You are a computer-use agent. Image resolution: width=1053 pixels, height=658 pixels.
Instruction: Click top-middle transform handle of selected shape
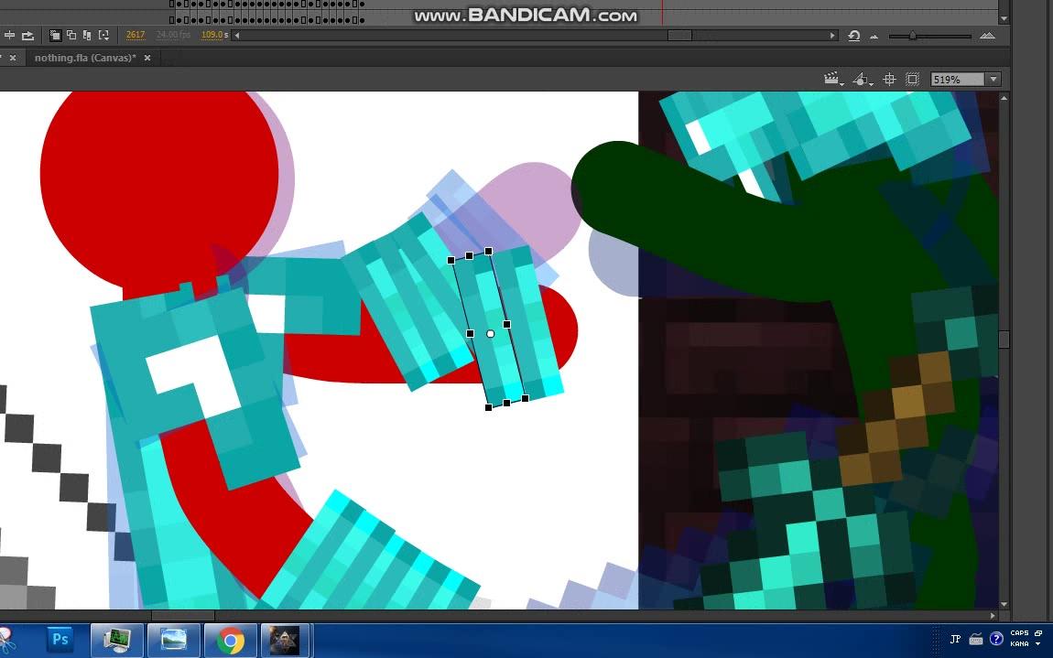pyautogui.click(x=469, y=256)
